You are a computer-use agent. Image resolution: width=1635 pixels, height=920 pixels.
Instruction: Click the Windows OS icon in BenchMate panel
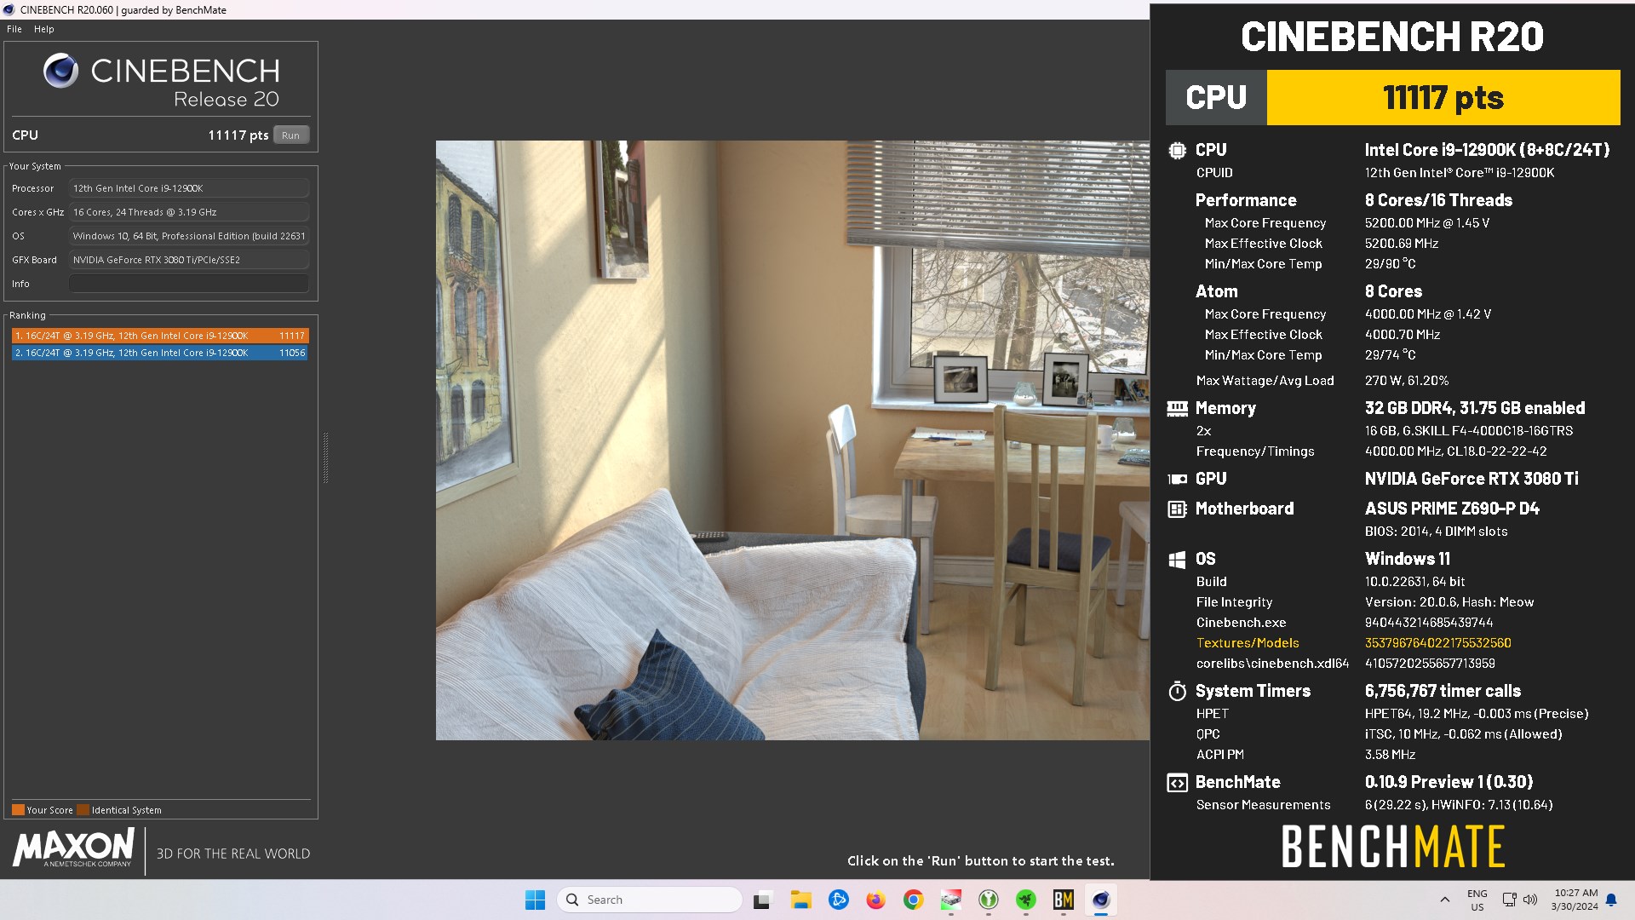click(1177, 560)
